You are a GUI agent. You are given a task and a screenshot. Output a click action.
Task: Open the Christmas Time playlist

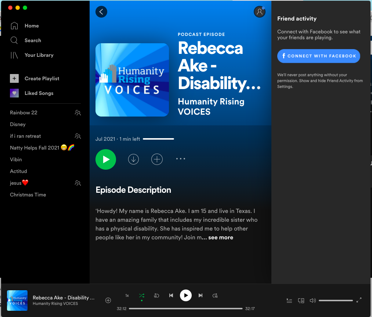(x=28, y=195)
